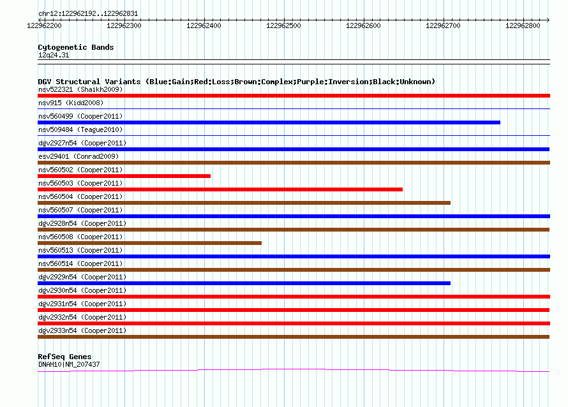
Task: Click the red nsv560503 loss bar
Action: pos(220,189)
